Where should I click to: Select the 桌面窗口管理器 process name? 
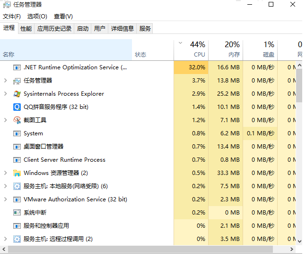click(44, 147)
